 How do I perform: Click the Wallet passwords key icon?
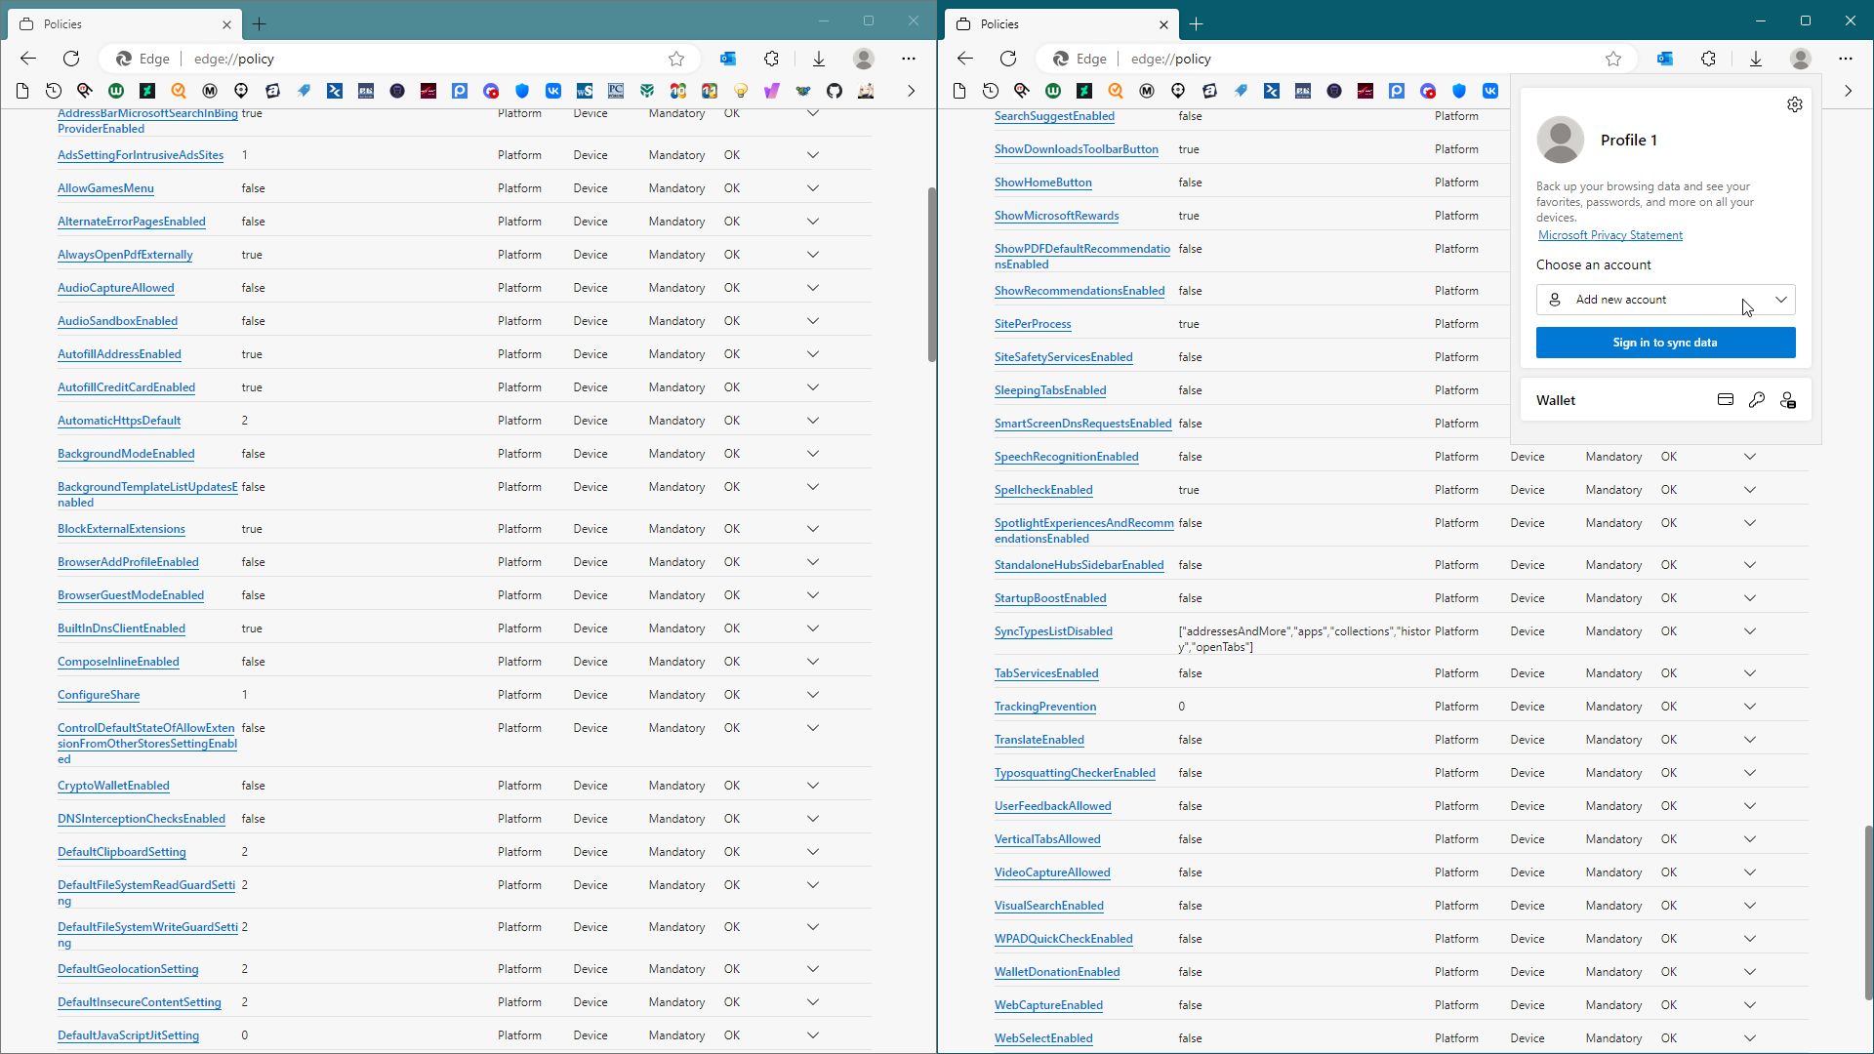tap(1756, 400)
